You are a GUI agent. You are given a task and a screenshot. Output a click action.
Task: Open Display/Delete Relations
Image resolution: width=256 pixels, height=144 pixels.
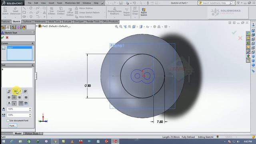coord(115,11)
